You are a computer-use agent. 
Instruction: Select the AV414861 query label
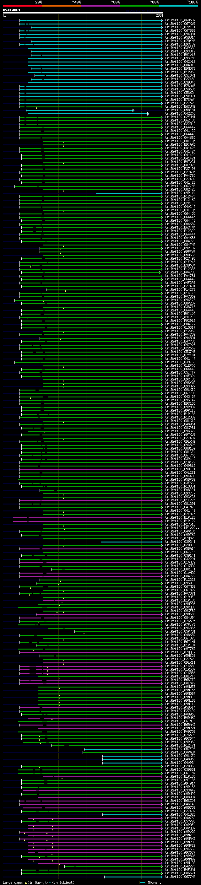coord(12,10)
